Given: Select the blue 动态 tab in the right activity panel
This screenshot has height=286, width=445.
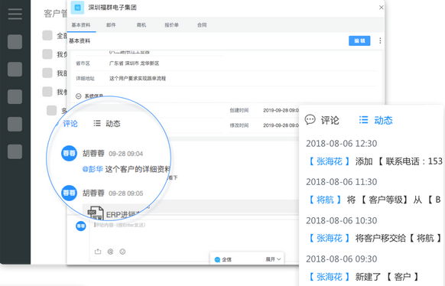Looking at the screenshot, I should pos(383,120).
